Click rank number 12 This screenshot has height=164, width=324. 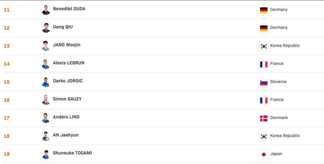pyautogui.click(x=7, y=28)
